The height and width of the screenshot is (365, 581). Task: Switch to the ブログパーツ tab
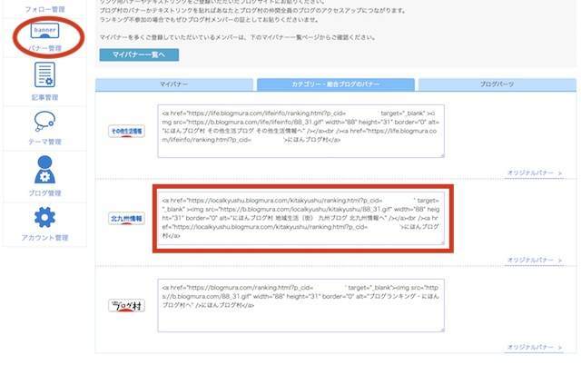coord(497,84)
